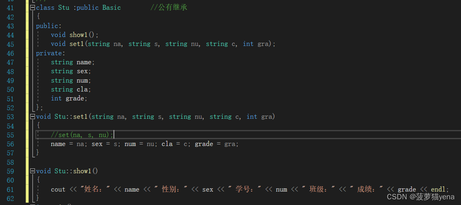Click line number 41 in the gutter
The image size is (461, 205).
point(10,8)
